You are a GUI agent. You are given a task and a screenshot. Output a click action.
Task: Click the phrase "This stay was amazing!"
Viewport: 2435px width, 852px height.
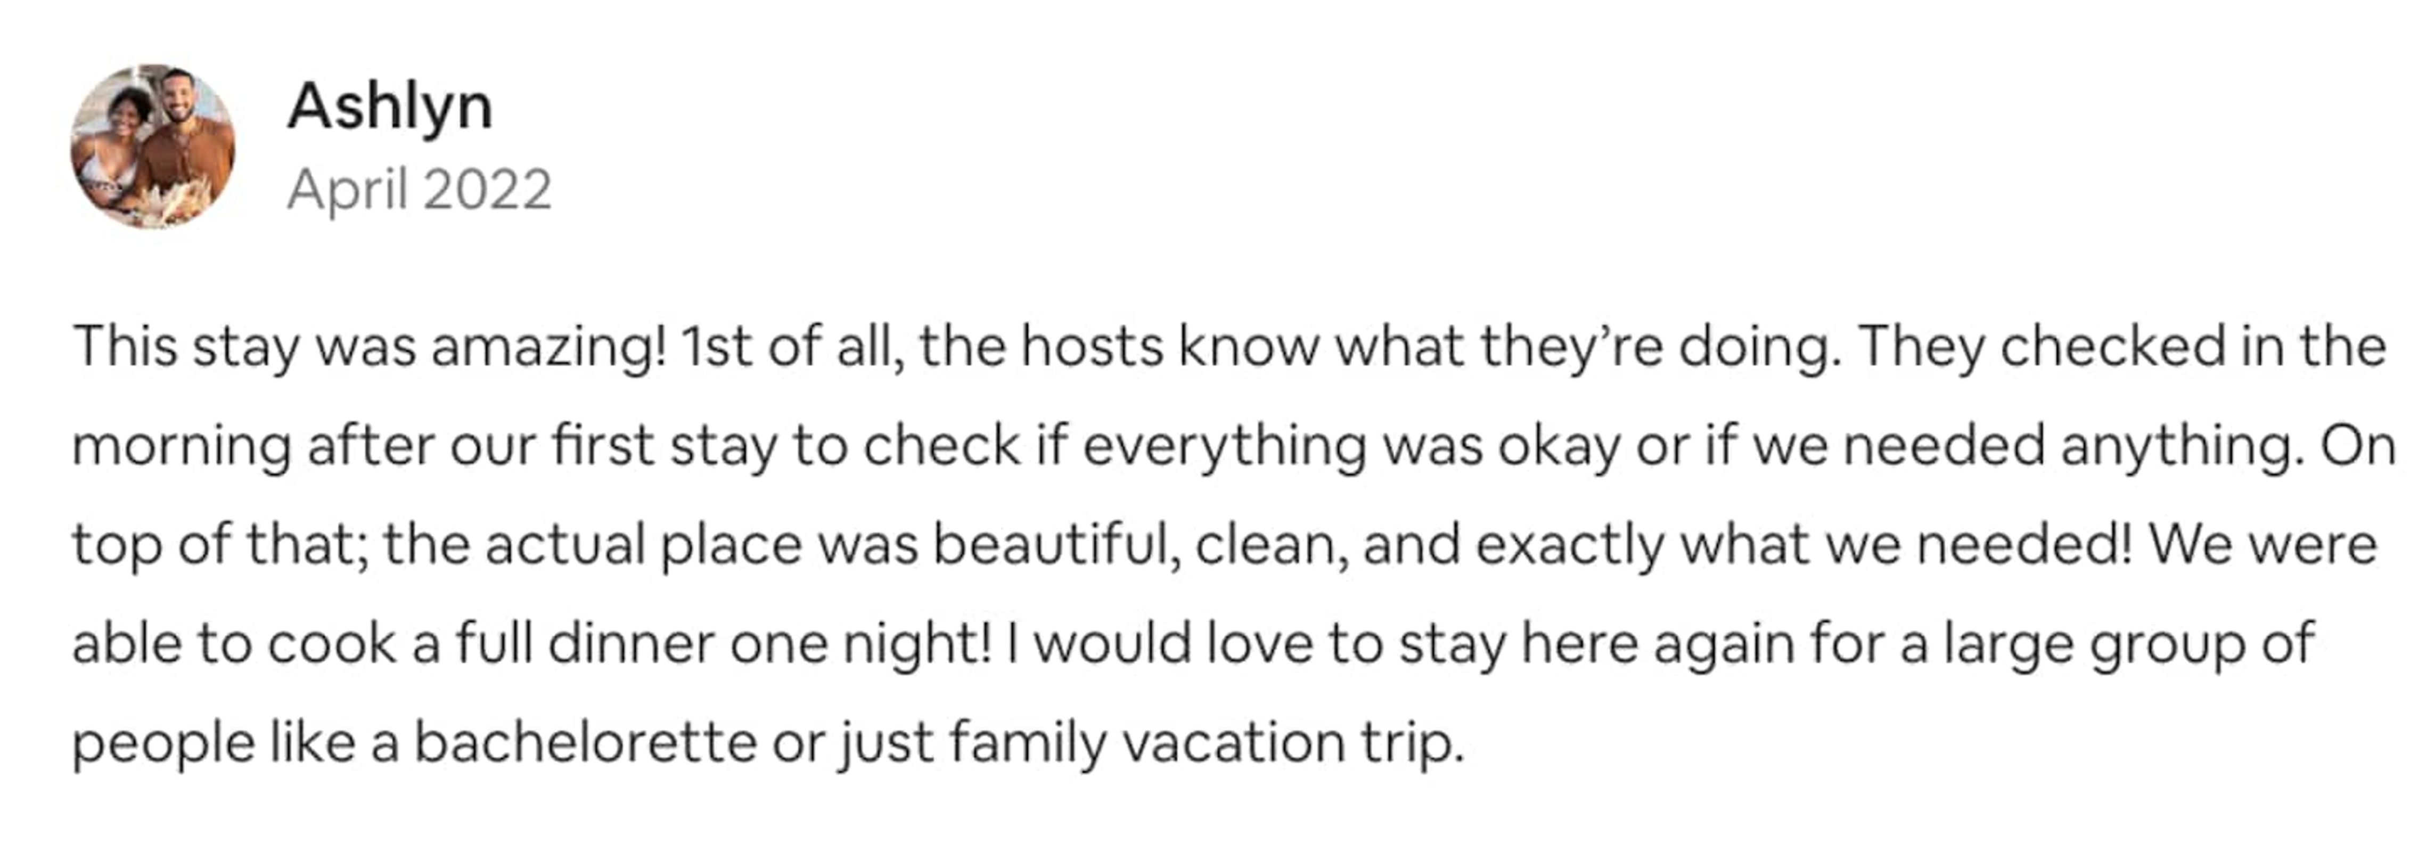point(368,347)
